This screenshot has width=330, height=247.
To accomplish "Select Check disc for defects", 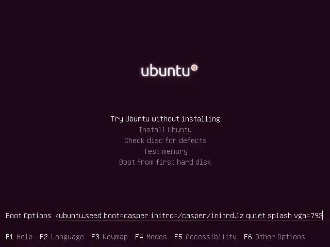I will pyautogui.click(x=165, y=140).
